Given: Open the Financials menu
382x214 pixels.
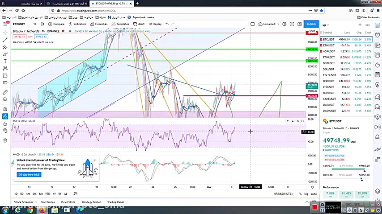Looking at the screenshot, I should click(99, 24).
